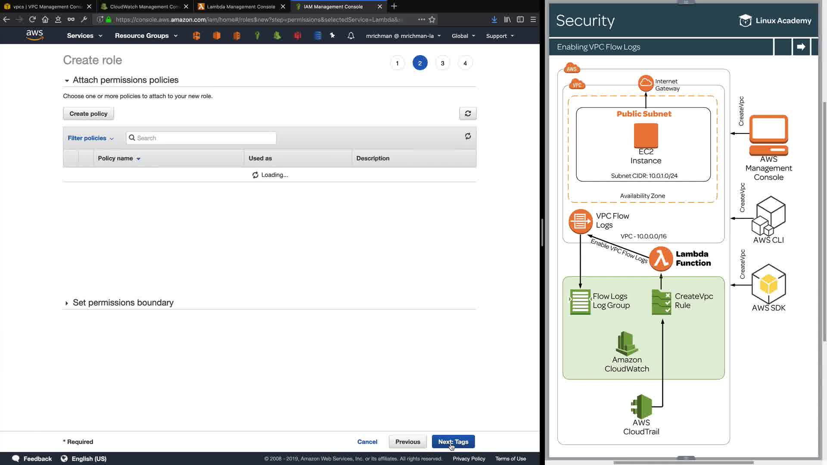Click the AWS logo home icon
827x465 pixels.
pyautogui.click(x=34, y=35)
